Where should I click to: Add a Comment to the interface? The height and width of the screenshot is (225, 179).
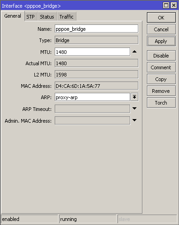161,67
